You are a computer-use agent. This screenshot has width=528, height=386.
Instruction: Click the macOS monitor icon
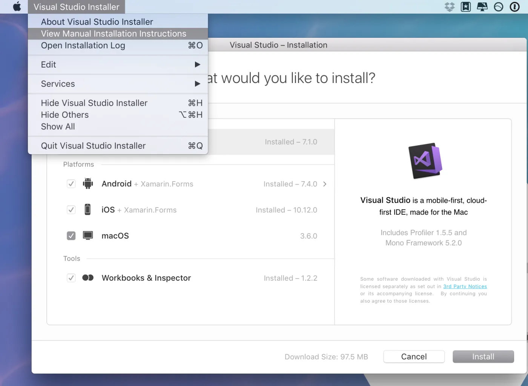click(88, 235)
